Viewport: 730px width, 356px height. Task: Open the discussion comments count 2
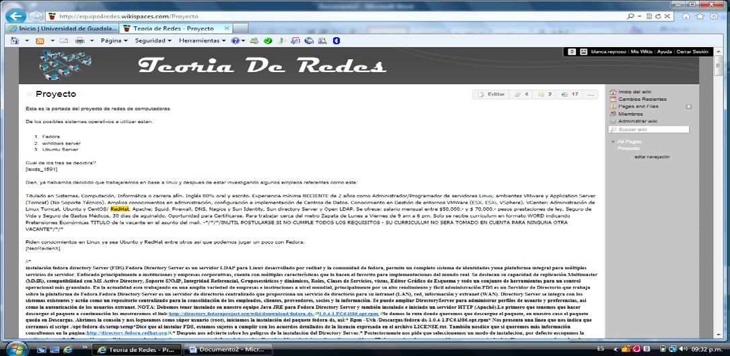545,94
